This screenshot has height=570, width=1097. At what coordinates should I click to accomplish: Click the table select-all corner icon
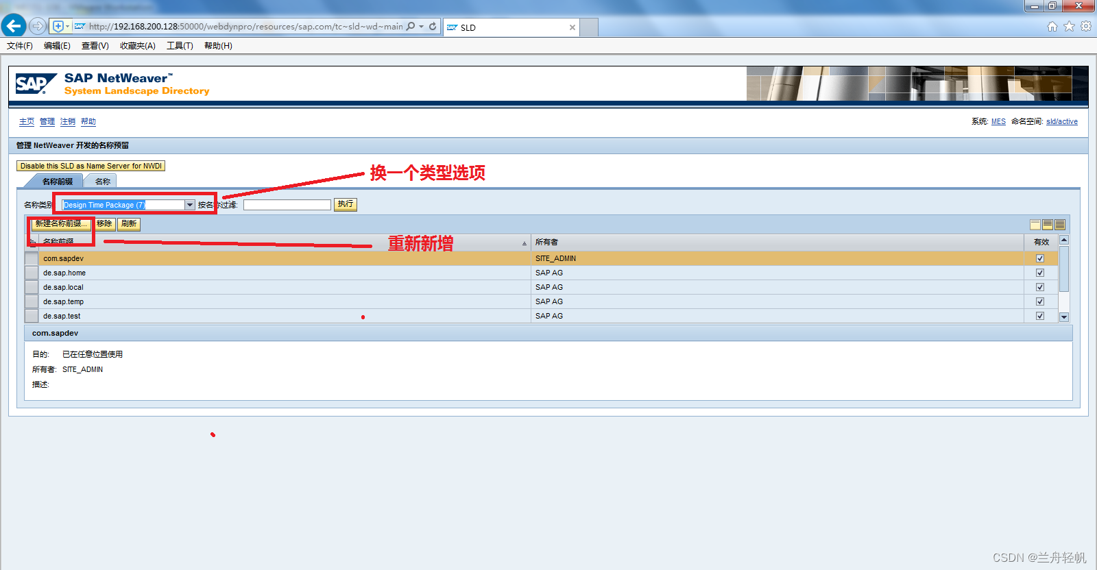[x=32, y=242]
